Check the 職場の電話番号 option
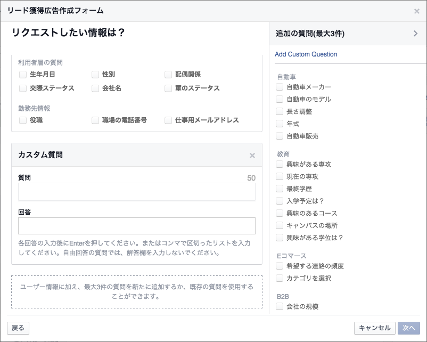427x342 pixels. pyautogui.click(x=95, y=120)
